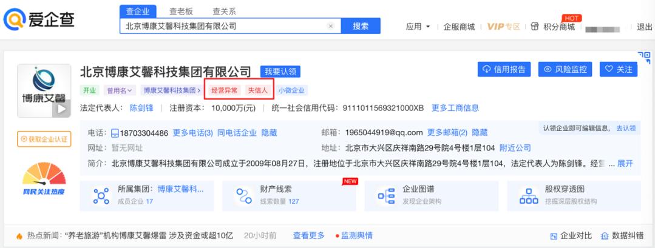The image size is (655, 248).
Task: Hide the email via 隐藏
Action: coord(480,133)
